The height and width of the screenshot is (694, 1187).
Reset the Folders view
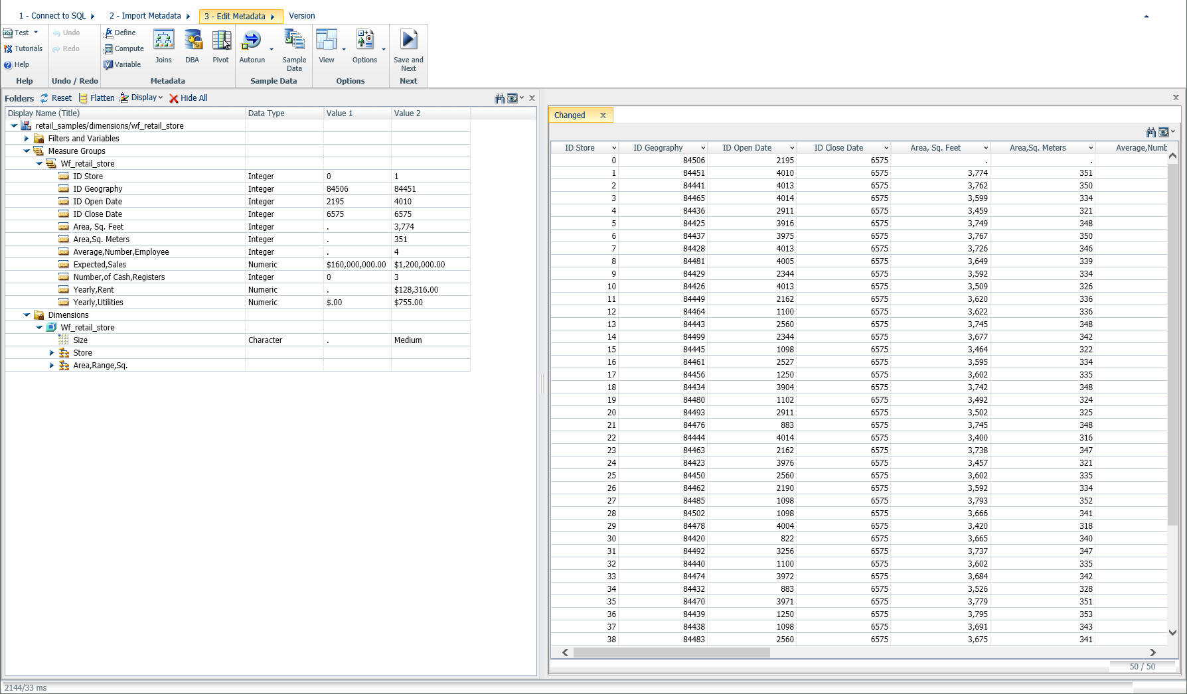[x=56, y=98]
